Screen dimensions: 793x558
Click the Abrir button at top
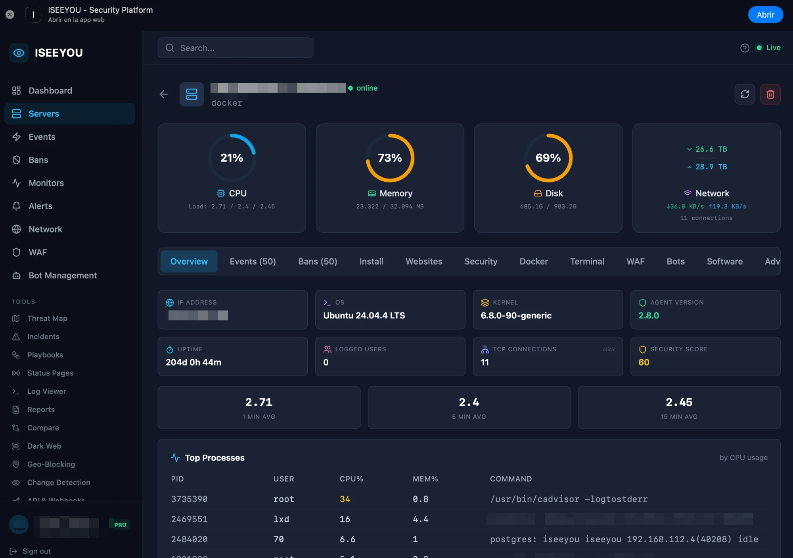pos(765,15)
